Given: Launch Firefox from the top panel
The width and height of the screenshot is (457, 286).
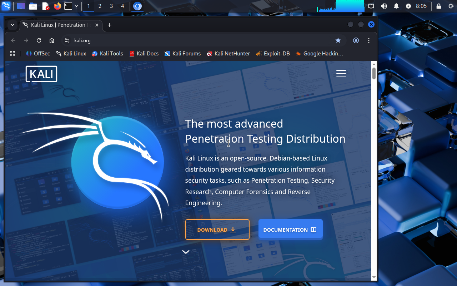Looking at the screenshot, I should point(57,6).
